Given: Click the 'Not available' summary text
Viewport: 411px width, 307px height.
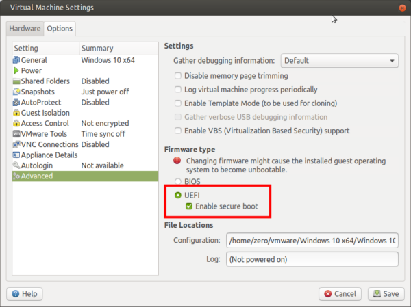Looking at the screenshot, I should click(x=103, y=165).
